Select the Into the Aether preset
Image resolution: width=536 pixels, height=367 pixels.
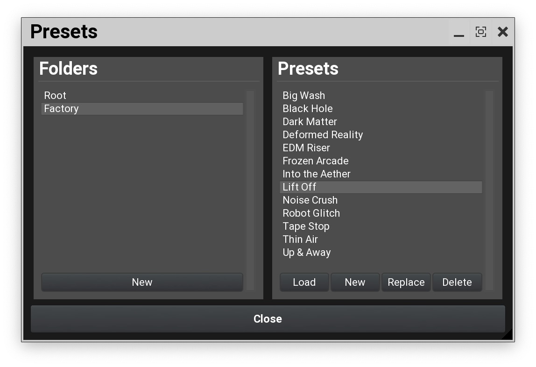[317, 174]
